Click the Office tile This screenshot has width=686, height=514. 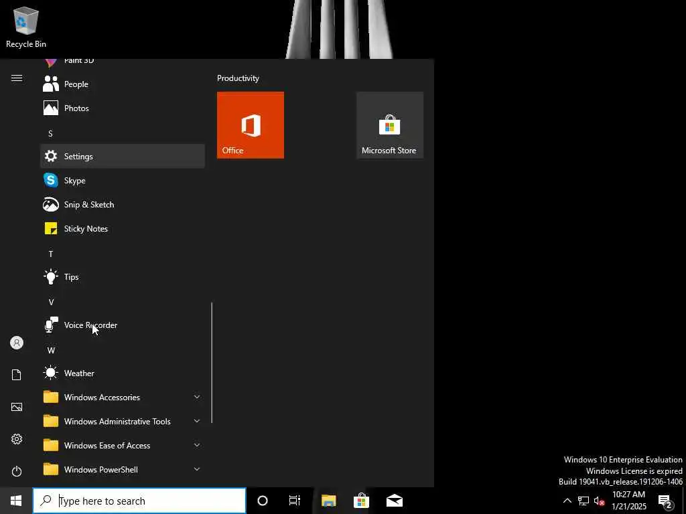pyautogui.click(x=251, y=125)
